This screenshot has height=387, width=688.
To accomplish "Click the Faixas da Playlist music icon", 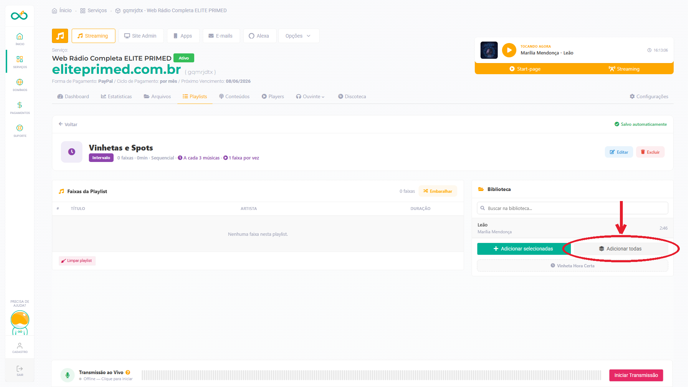I will 61,191.
